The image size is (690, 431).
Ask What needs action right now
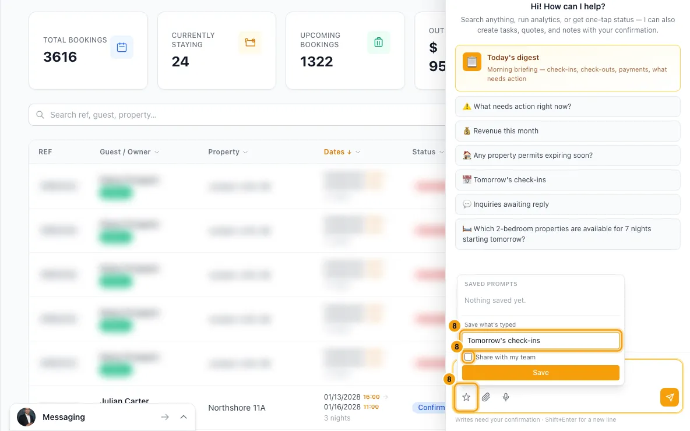(568, 107)
